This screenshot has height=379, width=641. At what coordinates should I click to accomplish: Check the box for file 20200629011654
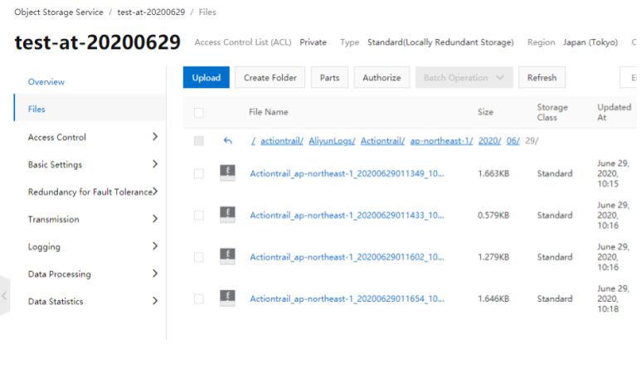click(199, 299)
